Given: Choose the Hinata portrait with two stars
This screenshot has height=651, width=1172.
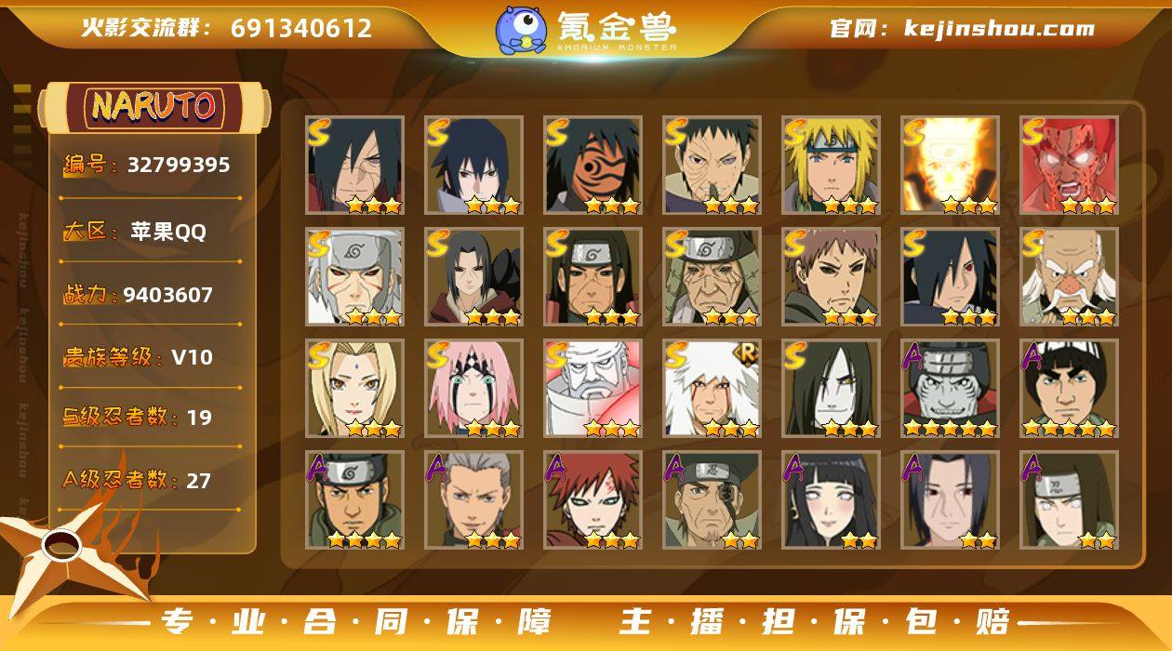Looking at the screenshot, I should [832, 500].
